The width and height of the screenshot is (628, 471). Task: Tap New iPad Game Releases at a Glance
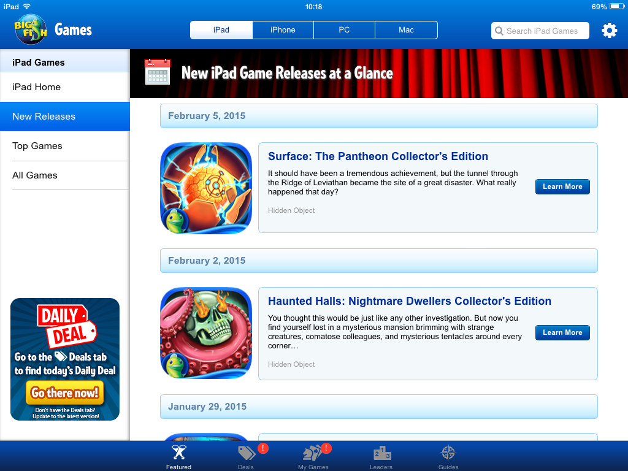click(287, 73)
